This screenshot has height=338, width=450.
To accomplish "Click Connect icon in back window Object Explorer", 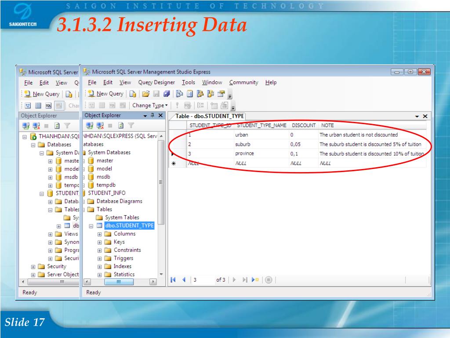I will [x=26, y=125].
